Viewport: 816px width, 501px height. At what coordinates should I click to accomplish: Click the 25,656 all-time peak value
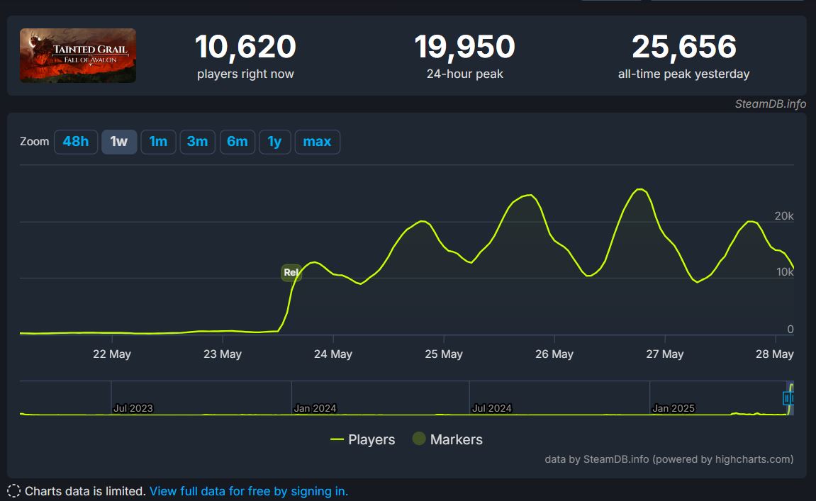tap(684, 46)
